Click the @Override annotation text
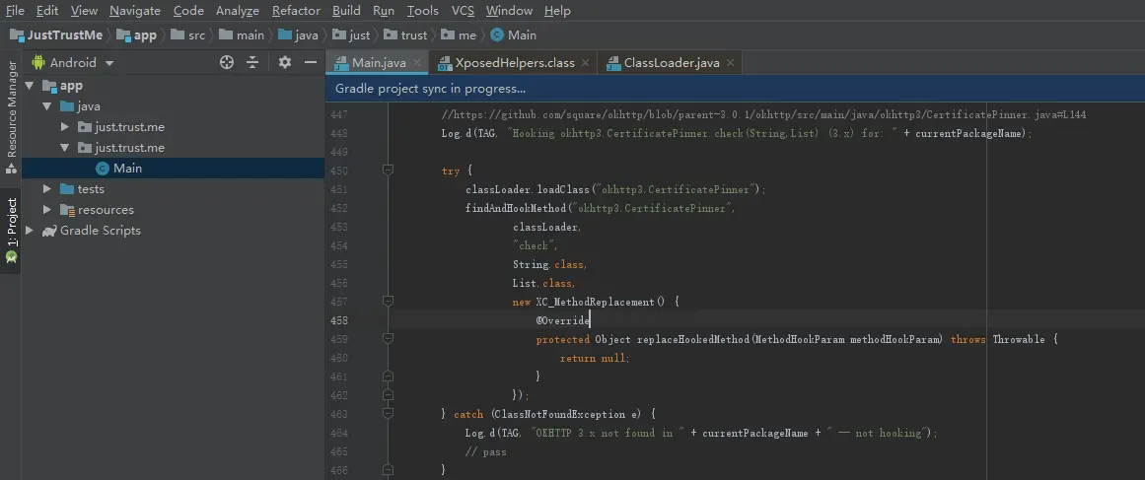This screenshot has height=480, width=1145. click(x=562, y=320)
